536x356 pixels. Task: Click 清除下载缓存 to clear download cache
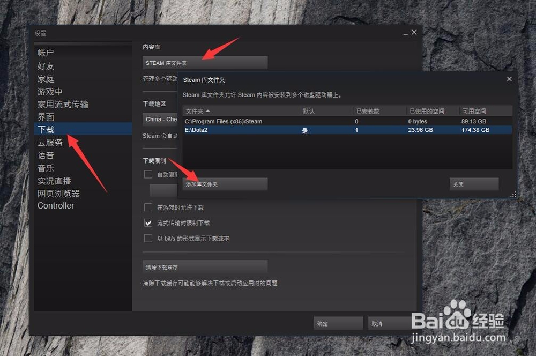pyautogui.click(x=205, y=267)
